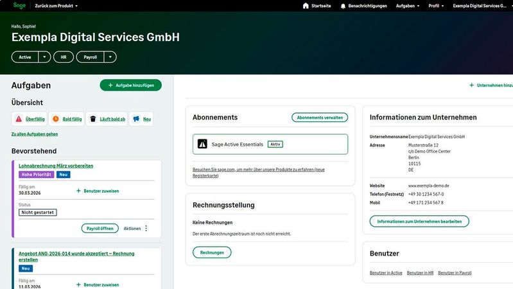Open the Besuchen Sie sage.com link
The image size is (513, 289).
(x=259, y=173)
